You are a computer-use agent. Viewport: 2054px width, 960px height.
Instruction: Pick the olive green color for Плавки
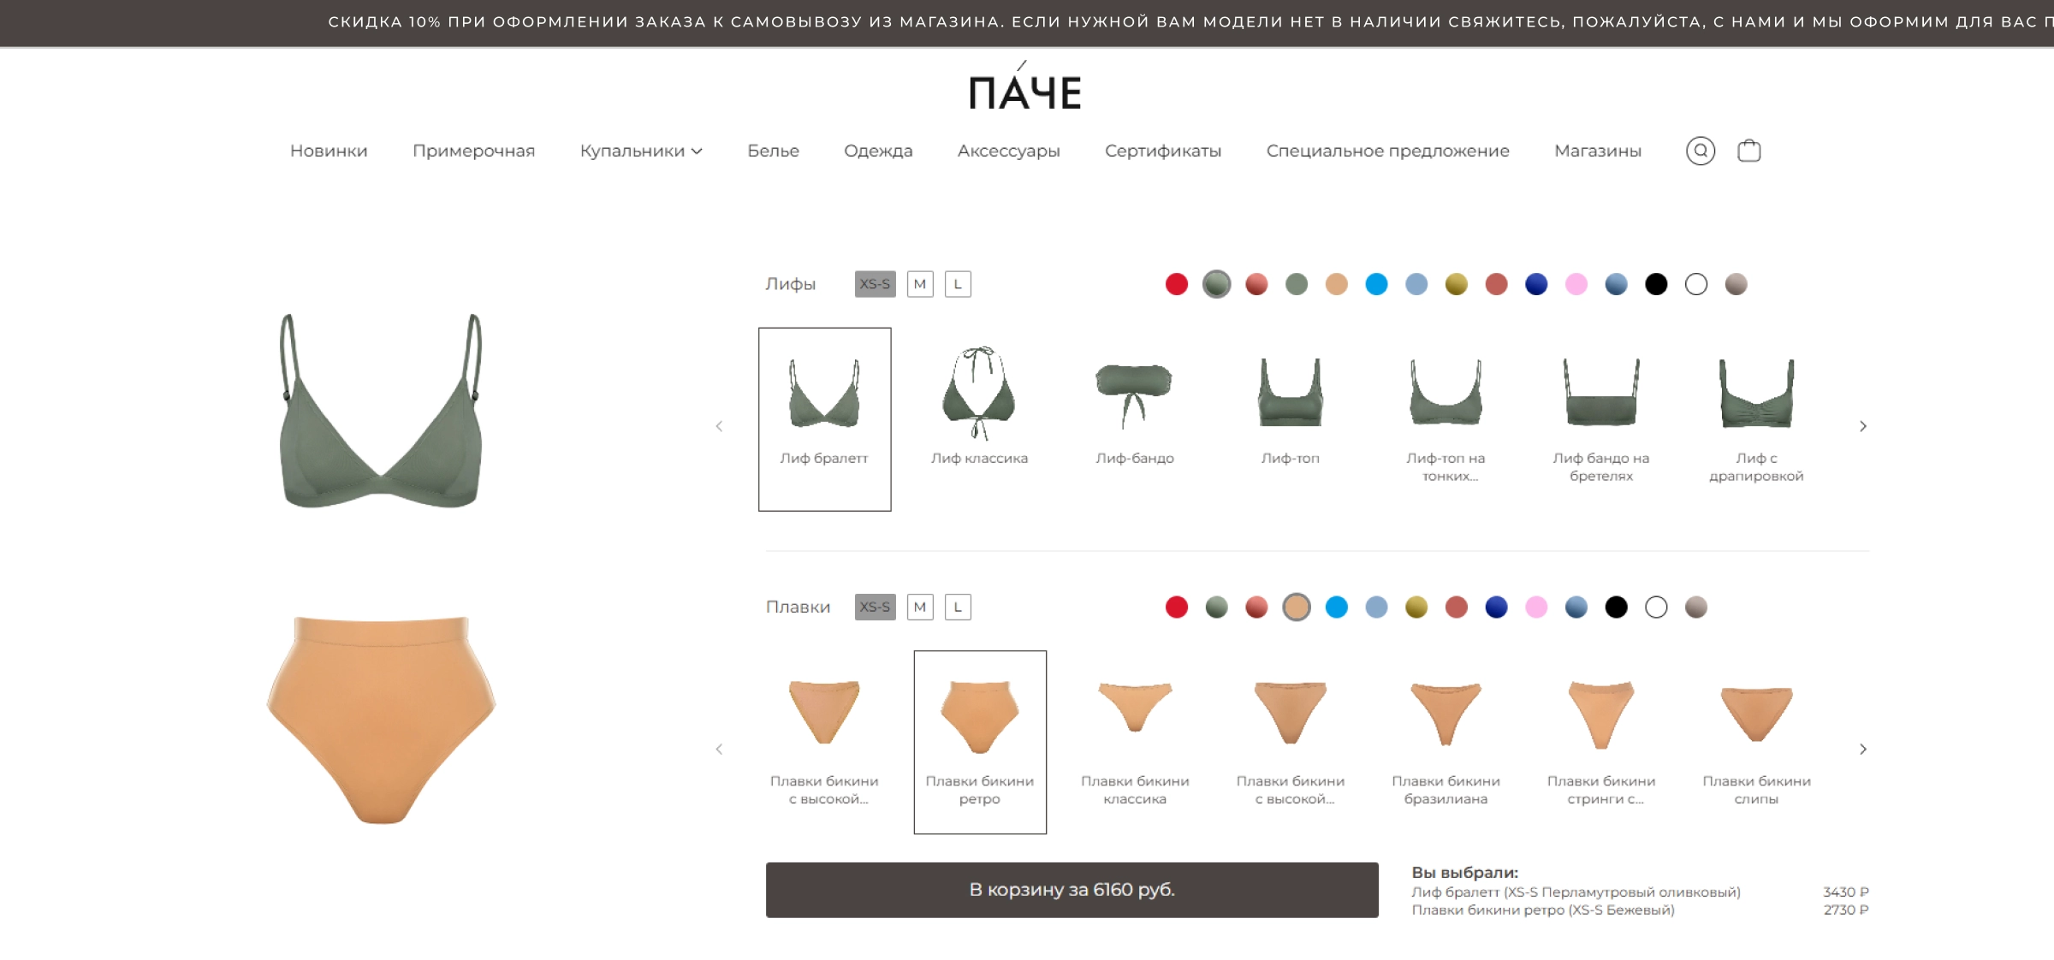tap(1217, 607)
